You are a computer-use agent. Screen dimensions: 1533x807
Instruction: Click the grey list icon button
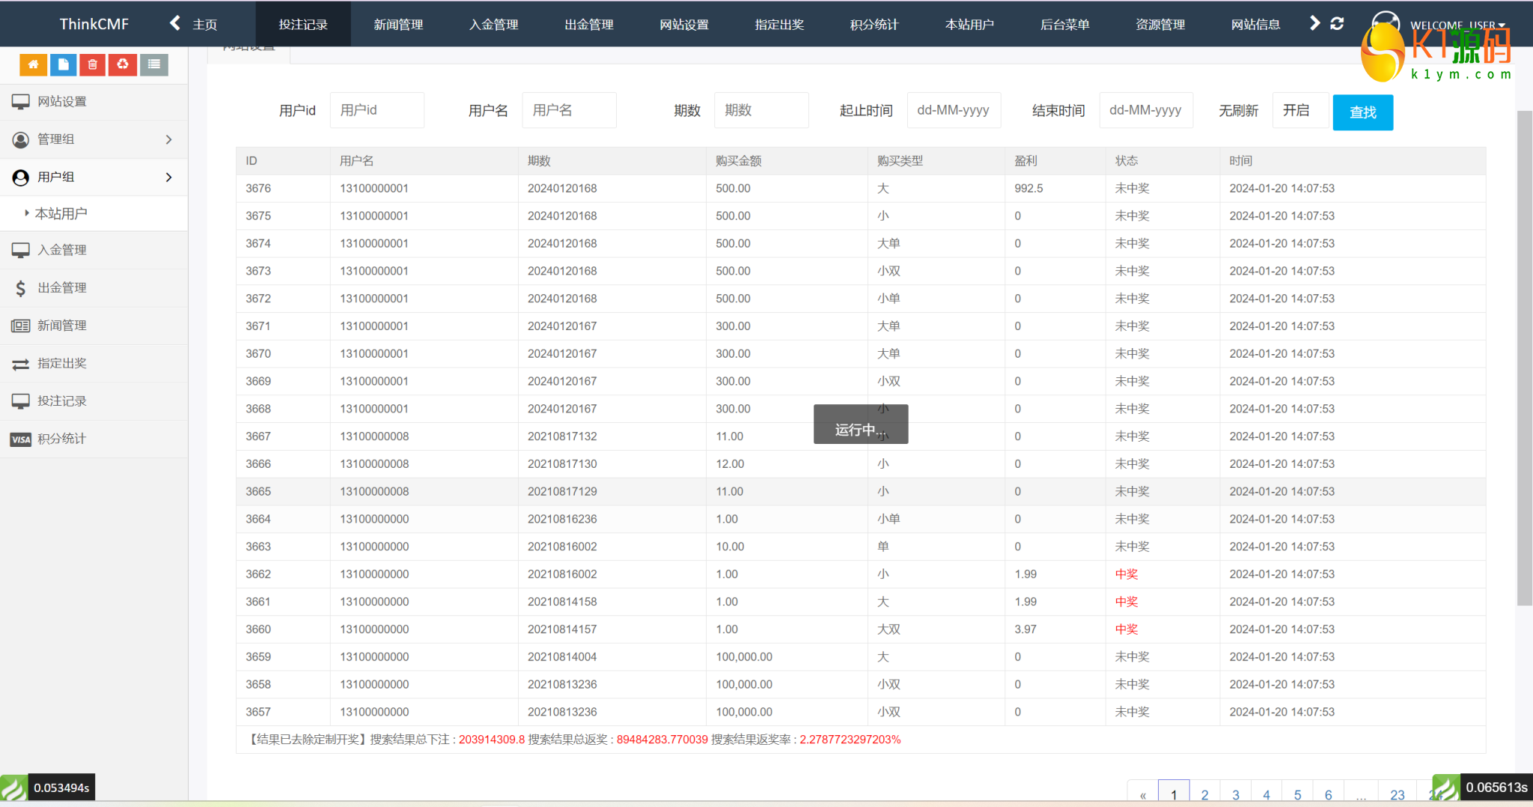(153, 65)
